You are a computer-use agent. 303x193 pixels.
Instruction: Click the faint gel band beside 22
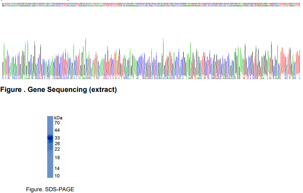pyautogui.click(x=50, y=149)
